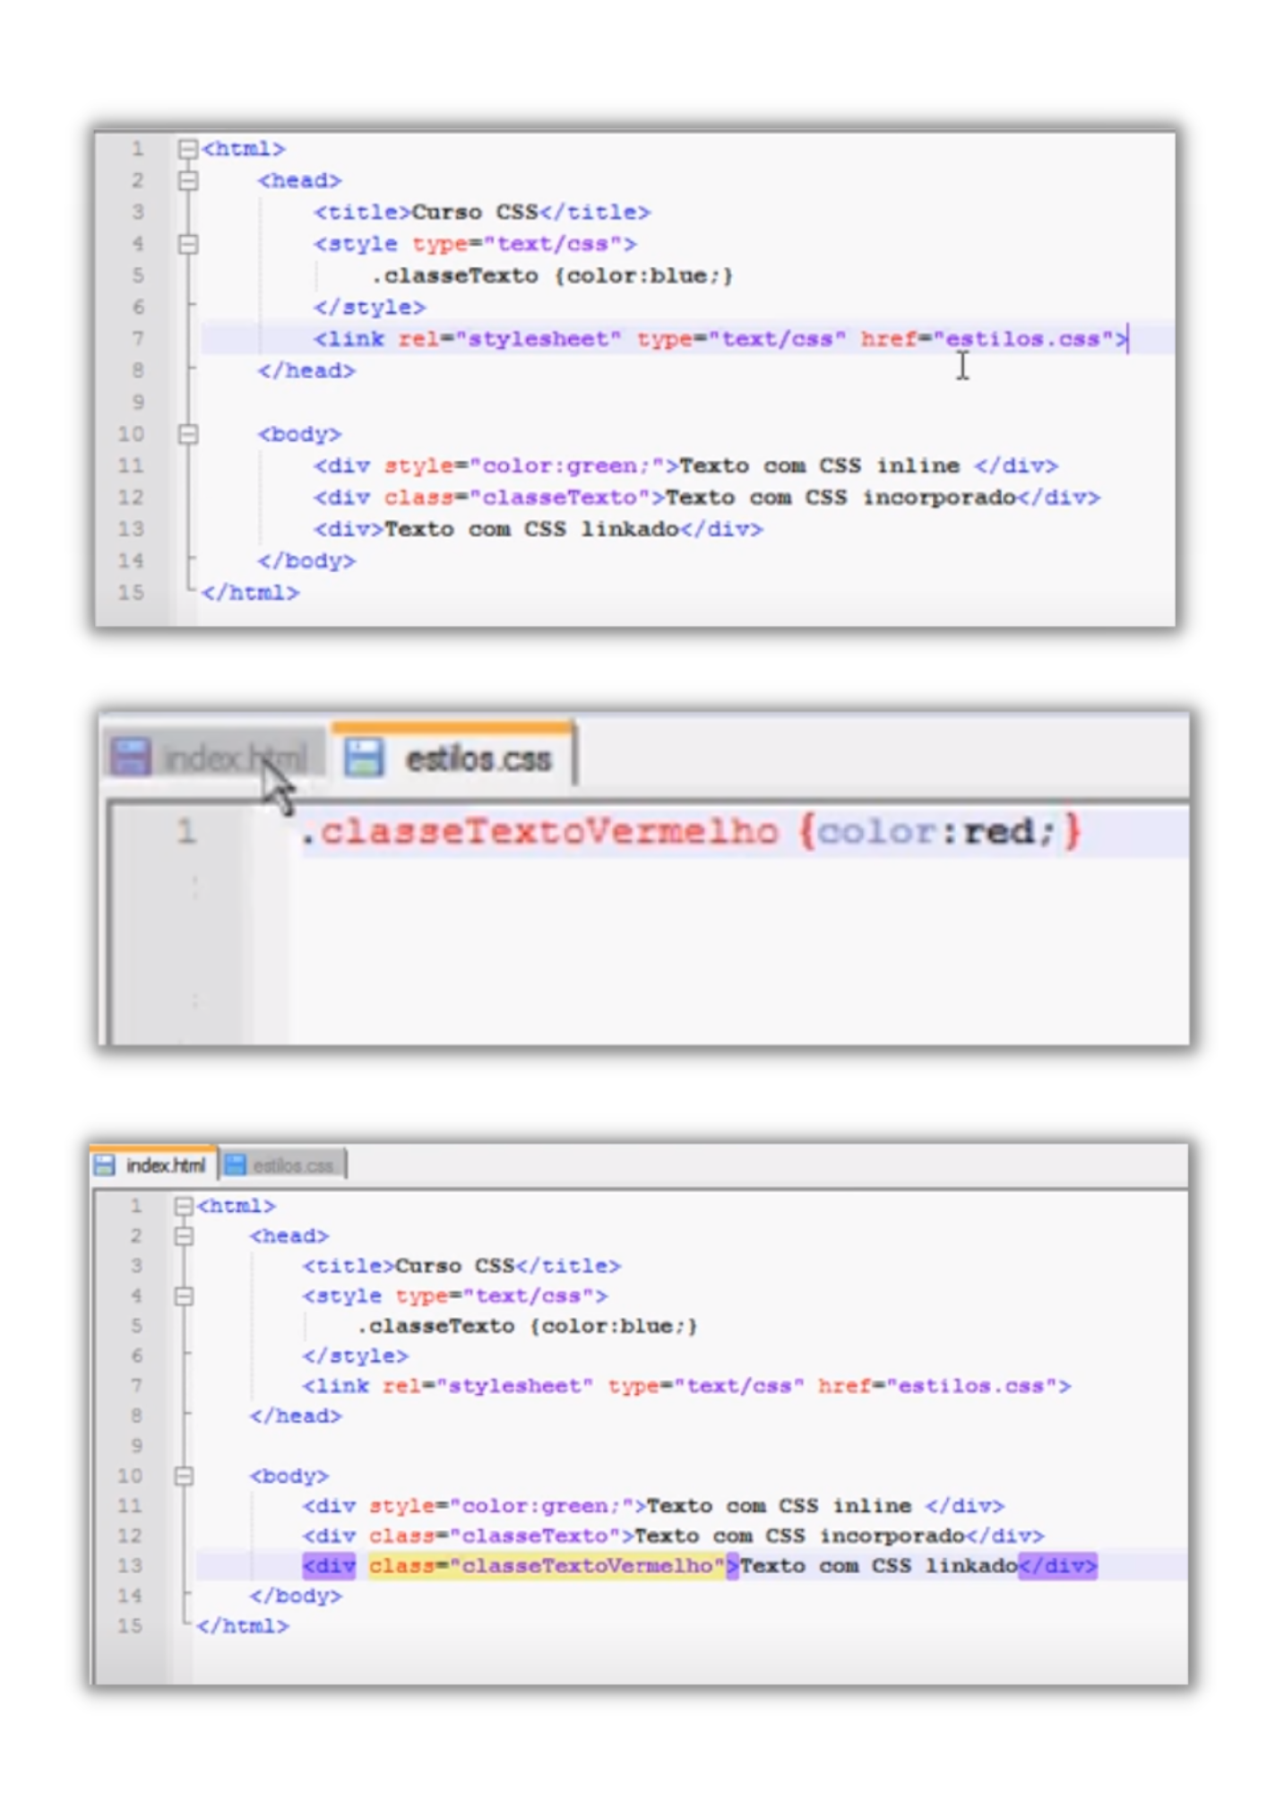
Task: Click the highlighted class="classeTextoVermelho" attribute
Action: click(x=546, y=1566)
